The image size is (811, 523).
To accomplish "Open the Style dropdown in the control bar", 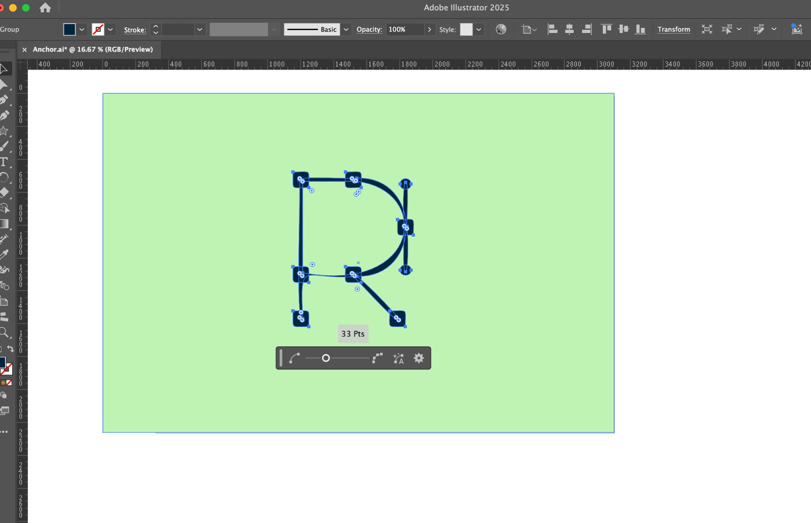I will [478, 30].
